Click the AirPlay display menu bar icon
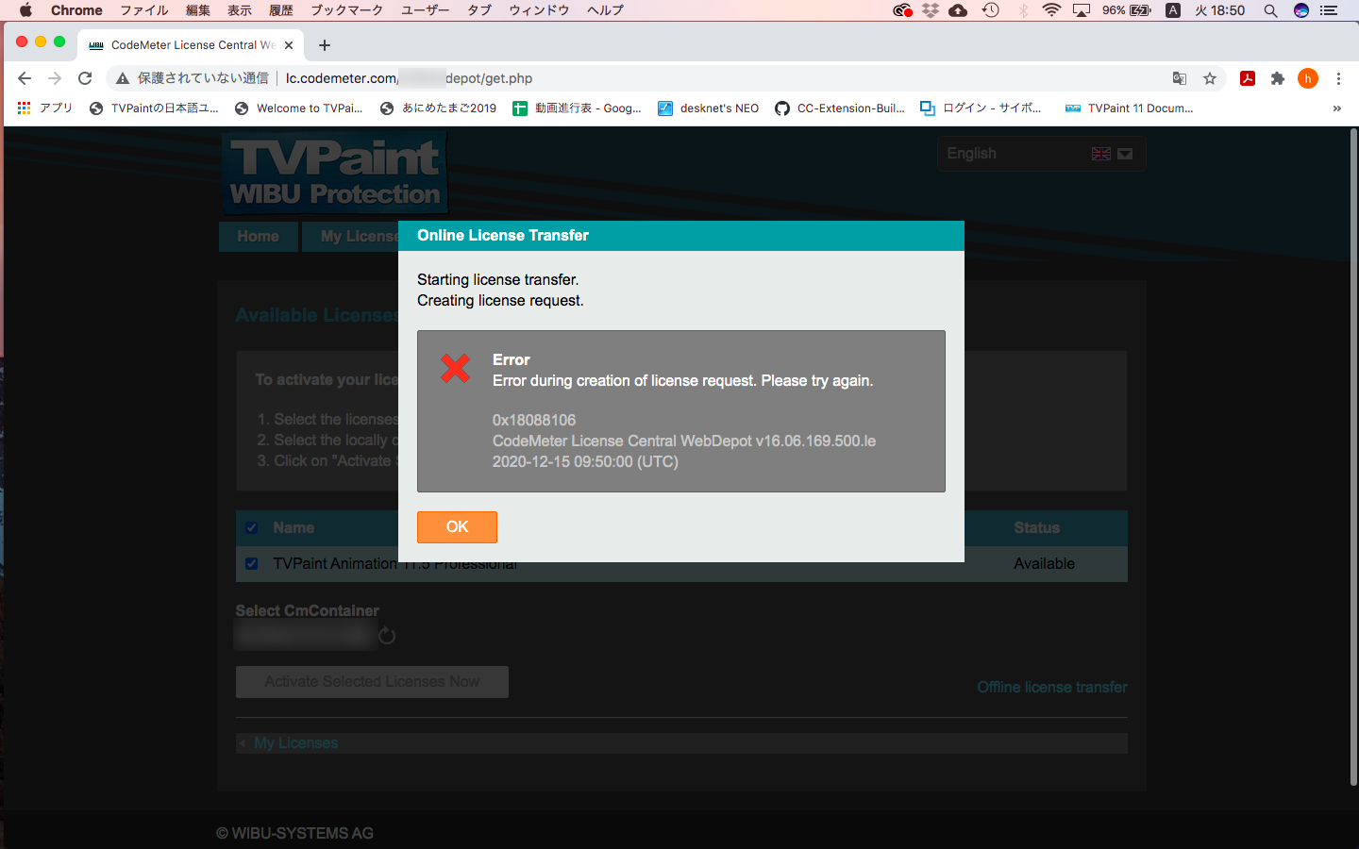The width and height of the screenshot is (1359, 849). tap(1082, 10)
